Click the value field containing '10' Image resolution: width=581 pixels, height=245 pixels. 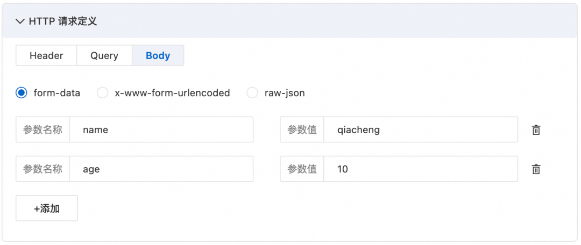pyautogui.click(x=420, y=169)
